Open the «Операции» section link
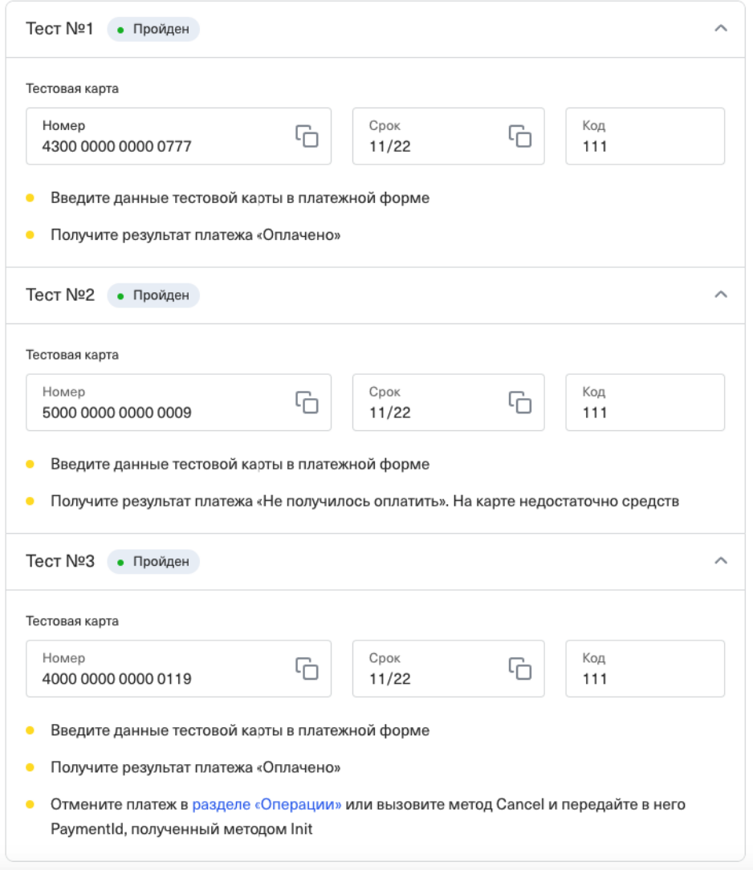753x870 pixels. (267, 804)
